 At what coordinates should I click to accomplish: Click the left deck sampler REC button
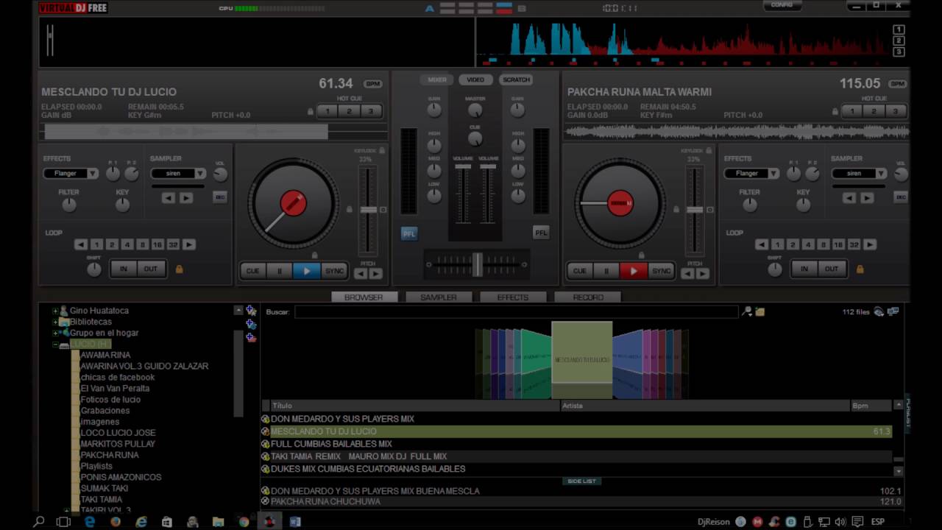(x=219, y=197)
